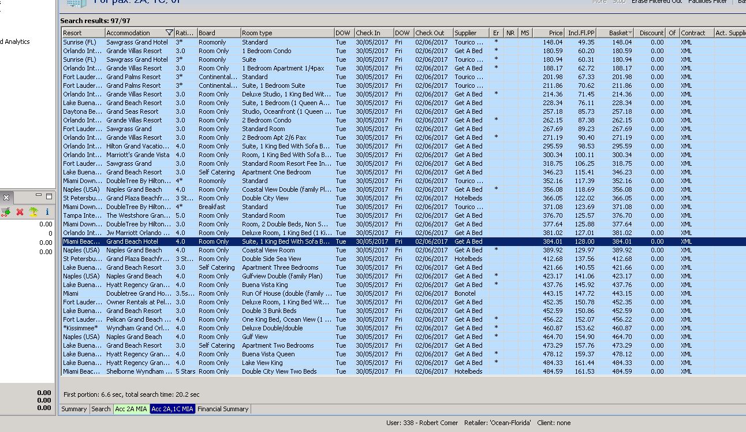Select the Gulf View room row
Viewport: 746px width, 432px height.
404,337
